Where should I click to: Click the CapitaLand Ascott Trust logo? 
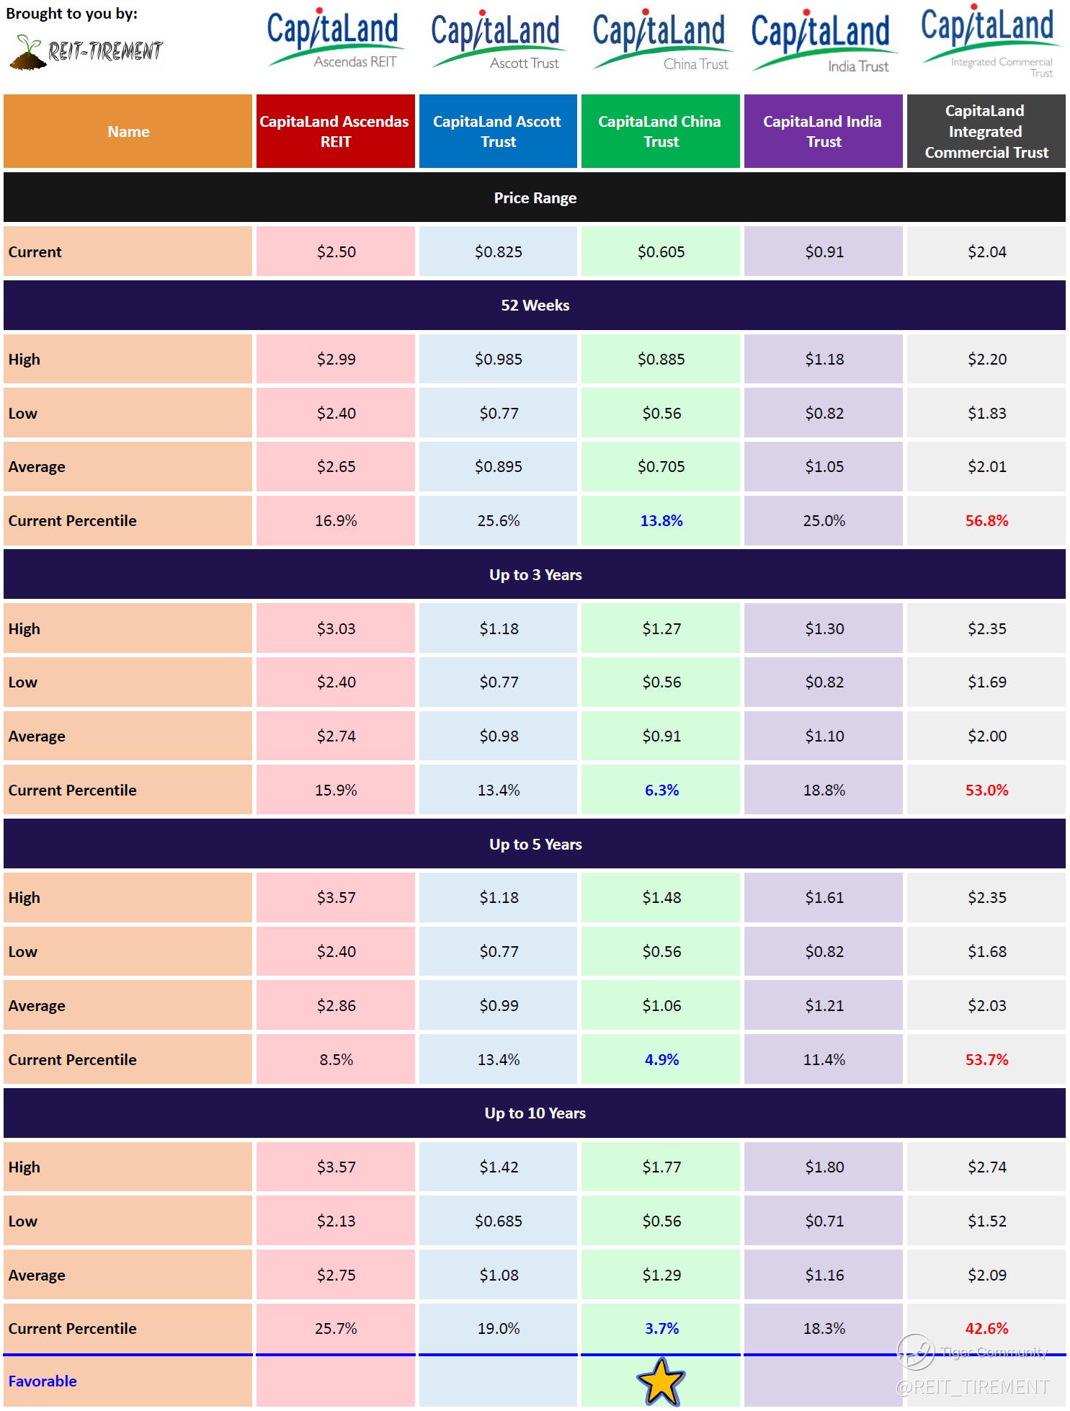tap(498, 43)
